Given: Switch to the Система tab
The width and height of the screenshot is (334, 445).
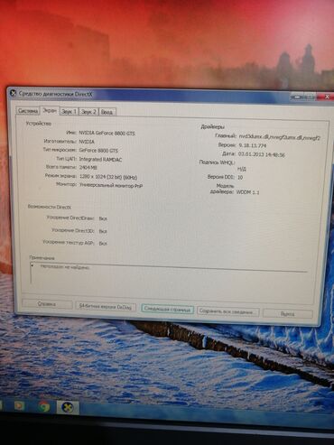Looking at the screenshot, I should pyautogui.click(x=28, y=111).
